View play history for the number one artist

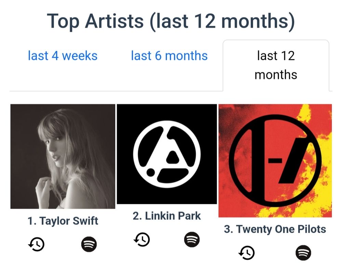click(x=36, y=244)
